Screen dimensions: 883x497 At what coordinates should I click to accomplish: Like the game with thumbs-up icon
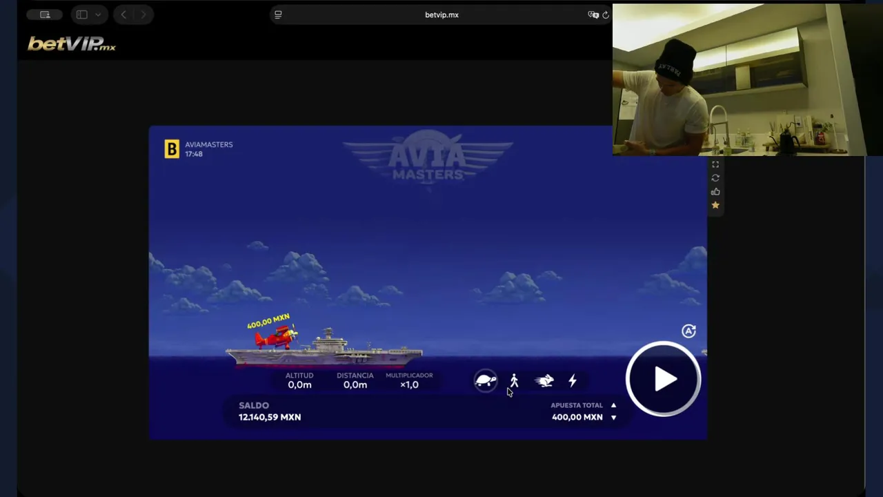[715, 192]
